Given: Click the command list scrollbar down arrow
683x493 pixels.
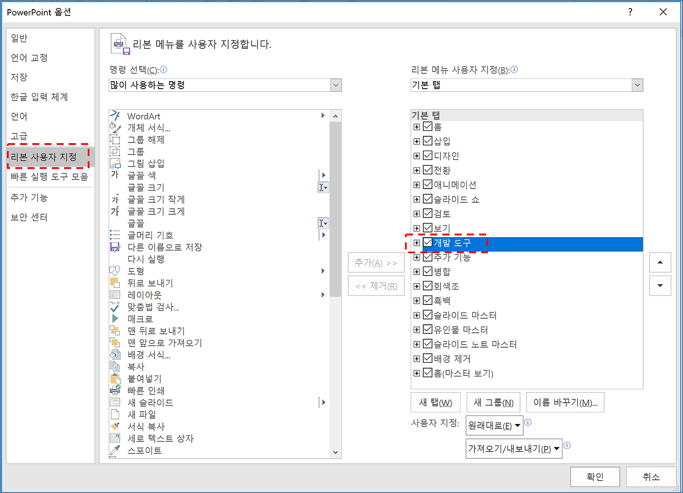Looking at the screenshot, I should [336, 451].
